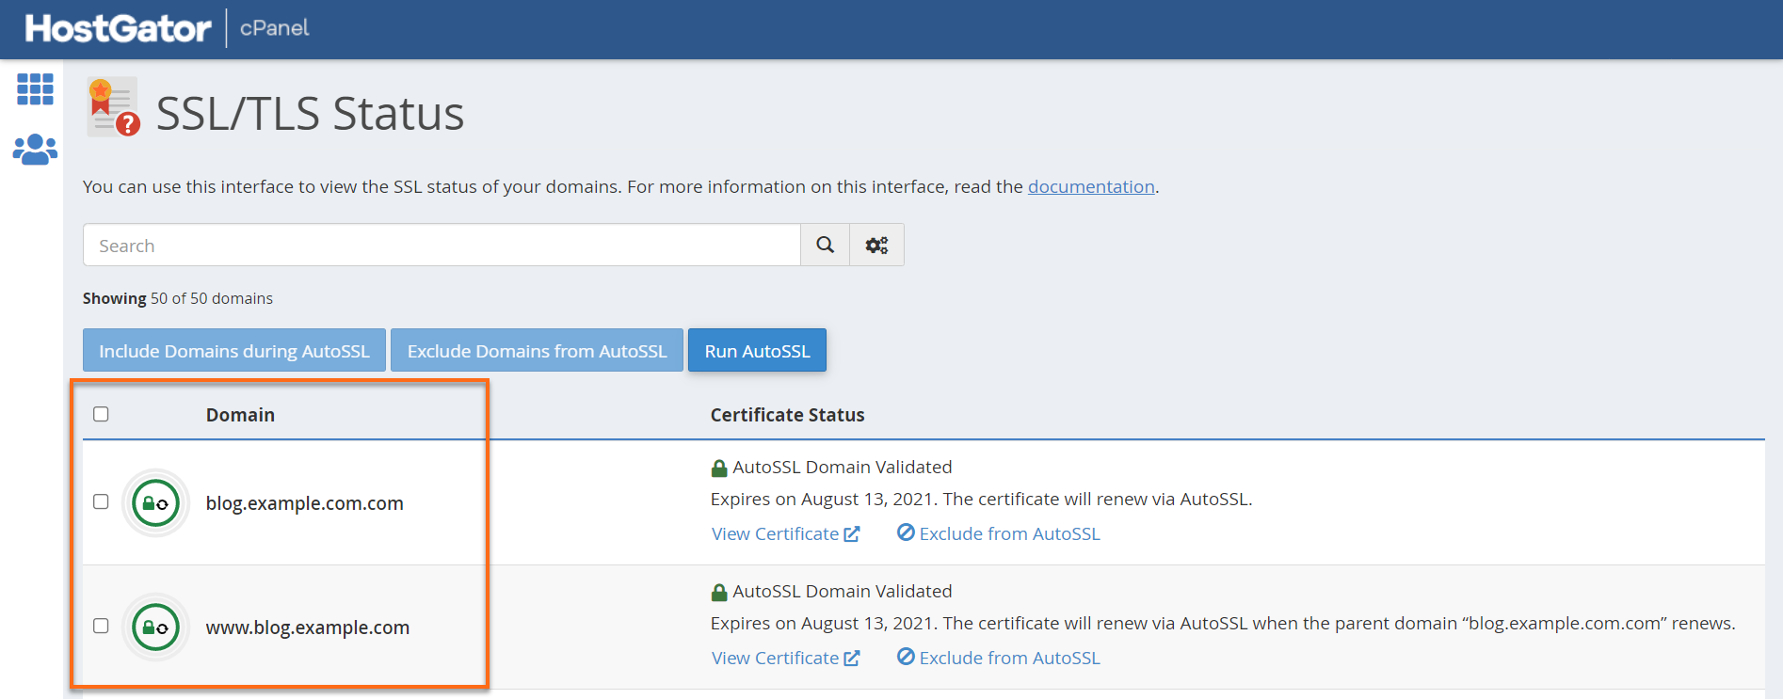Click the search magnifier button

pyautogui.click(x=825, y=245)
